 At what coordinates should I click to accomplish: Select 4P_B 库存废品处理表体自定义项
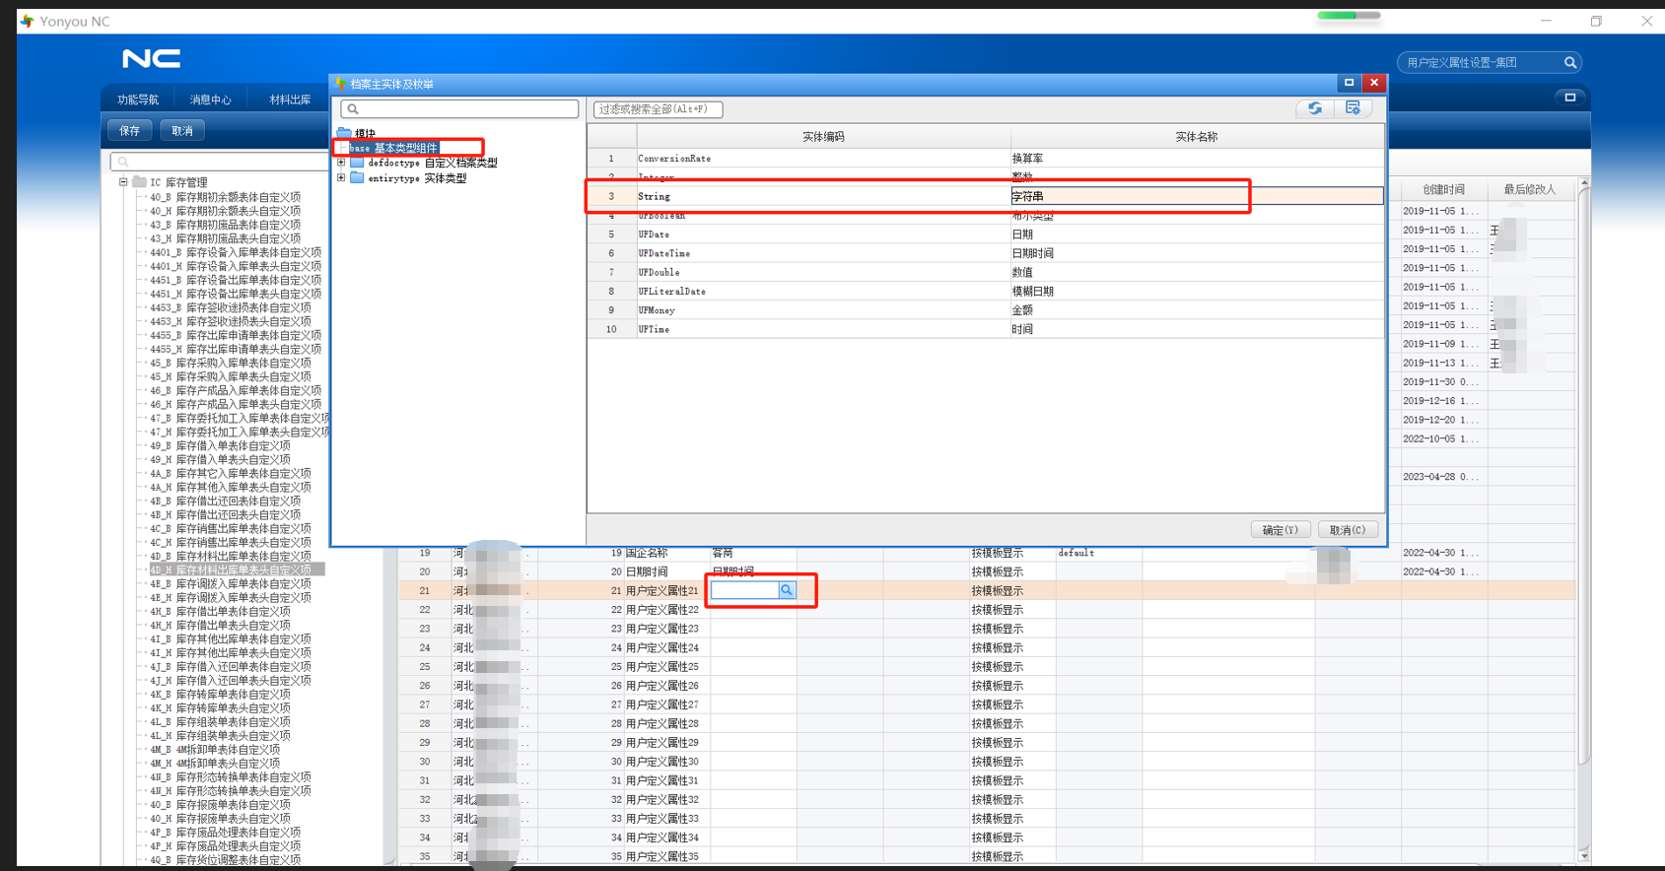coord(225,832)
